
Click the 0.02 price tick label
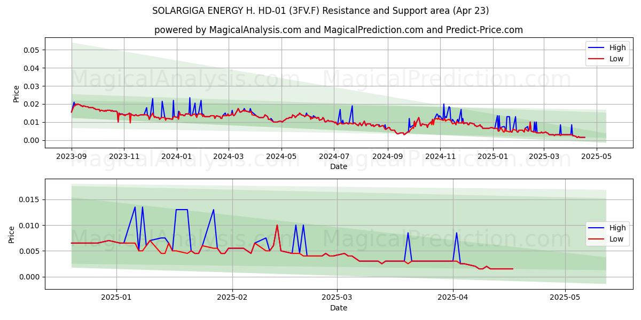pos(32,105)
